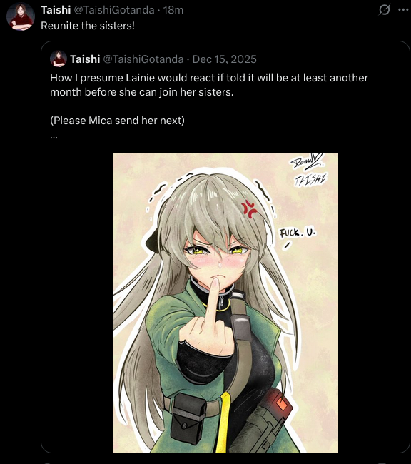Viewport: 411px width, 464px height.
Task: Click @TaishiGotanda handle in quoted post
Action: [143, 59]
